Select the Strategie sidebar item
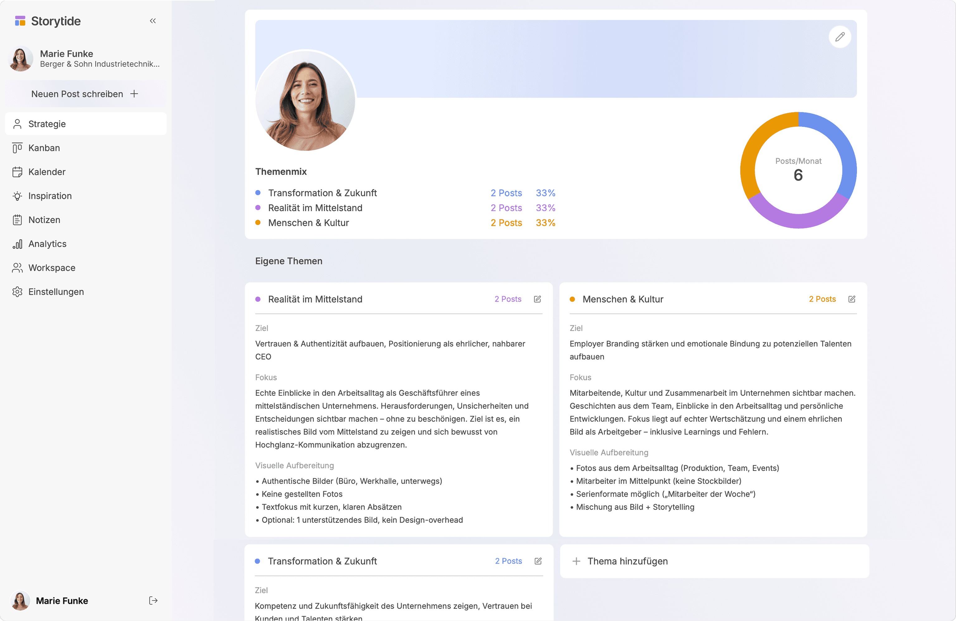This screenshot has height=621, width=956. coord(47,124)
